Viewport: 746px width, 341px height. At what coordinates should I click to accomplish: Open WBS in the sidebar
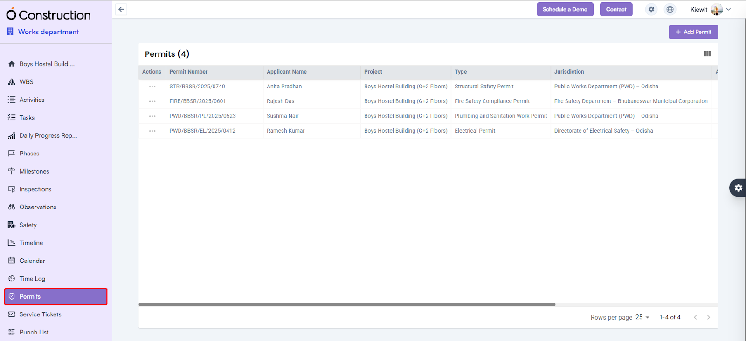coord(27,82)
